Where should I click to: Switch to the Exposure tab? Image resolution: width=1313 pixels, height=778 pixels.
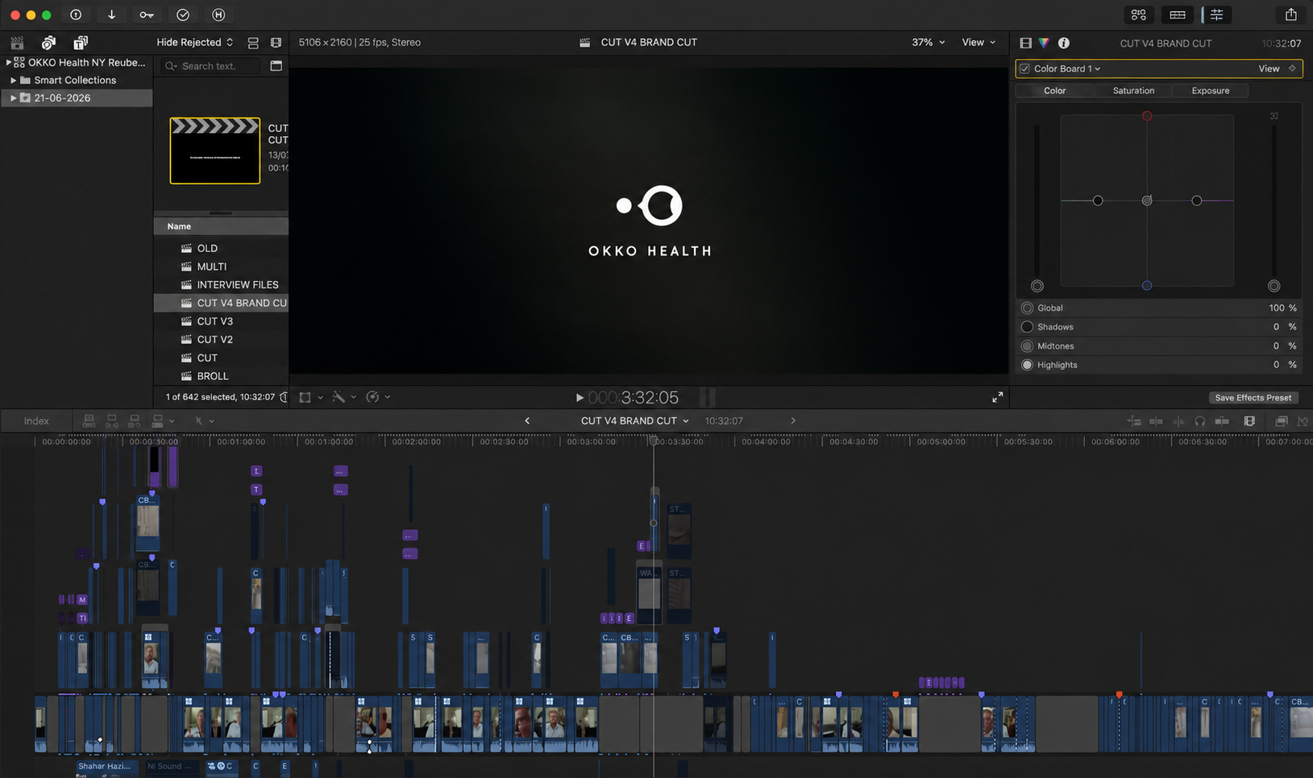[x=1211, y=91]
